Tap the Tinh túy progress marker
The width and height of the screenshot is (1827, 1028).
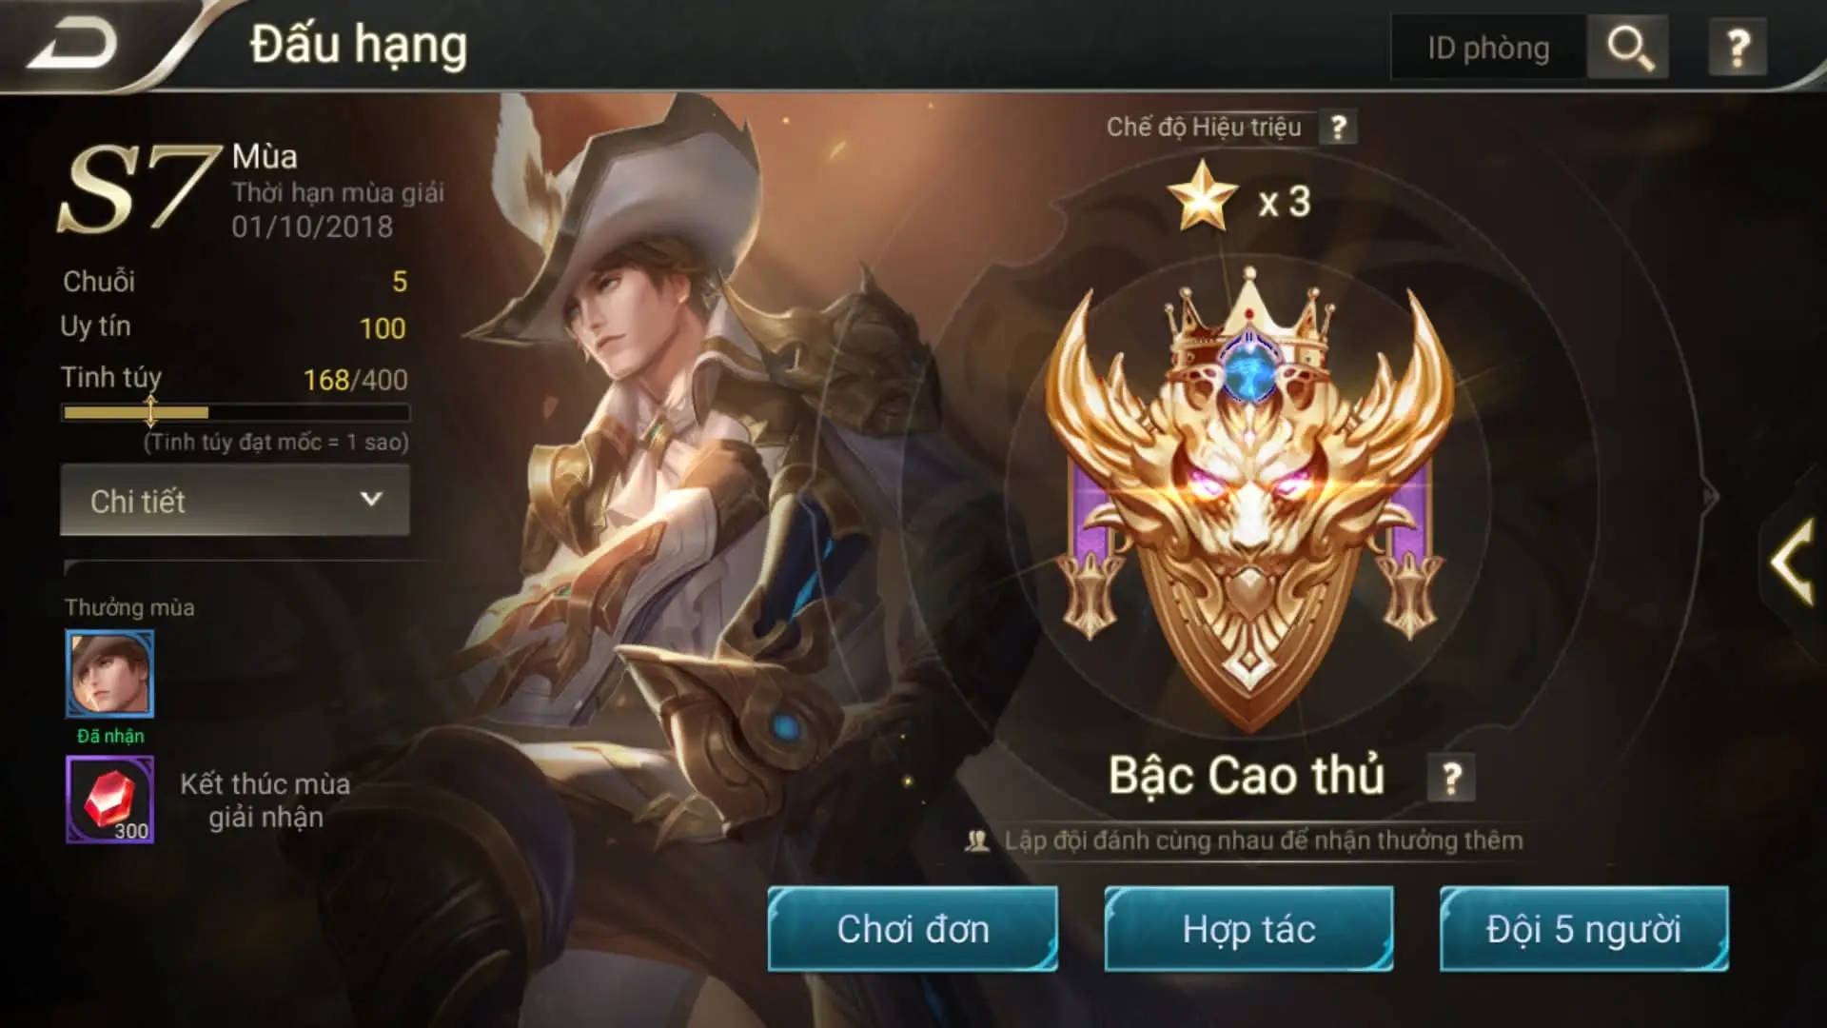(x=150, y=411)
